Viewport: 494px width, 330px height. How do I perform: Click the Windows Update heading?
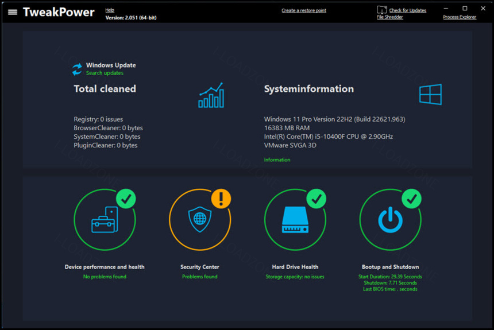pyautogui.click(x=111, y=65)
